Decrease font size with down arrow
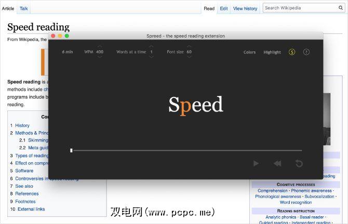 tap(189, 57)
